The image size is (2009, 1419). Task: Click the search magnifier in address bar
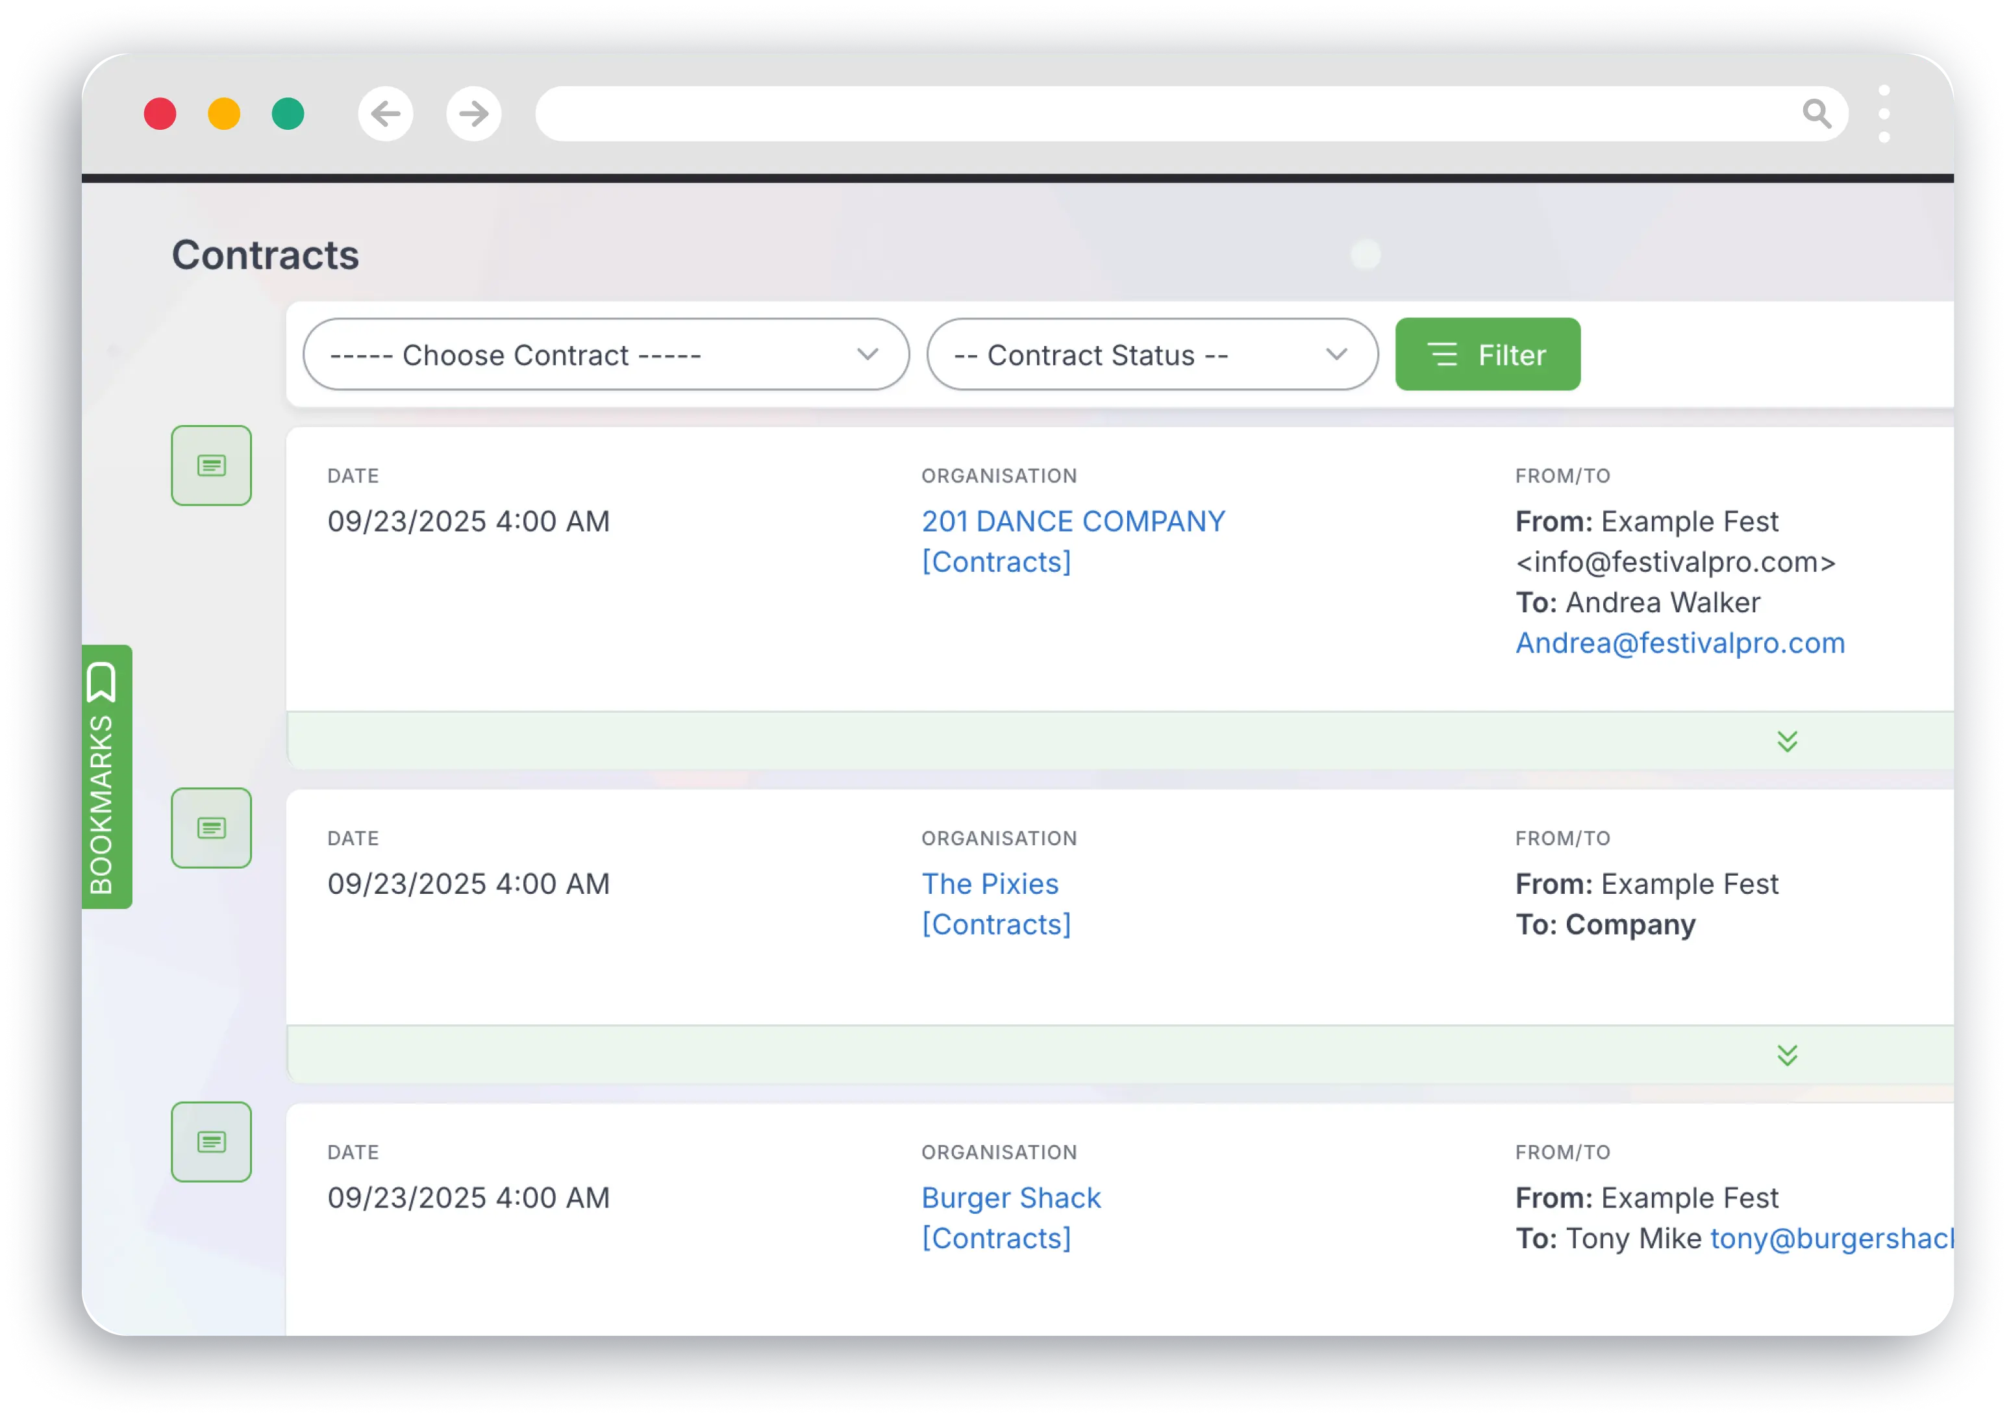1817,114
